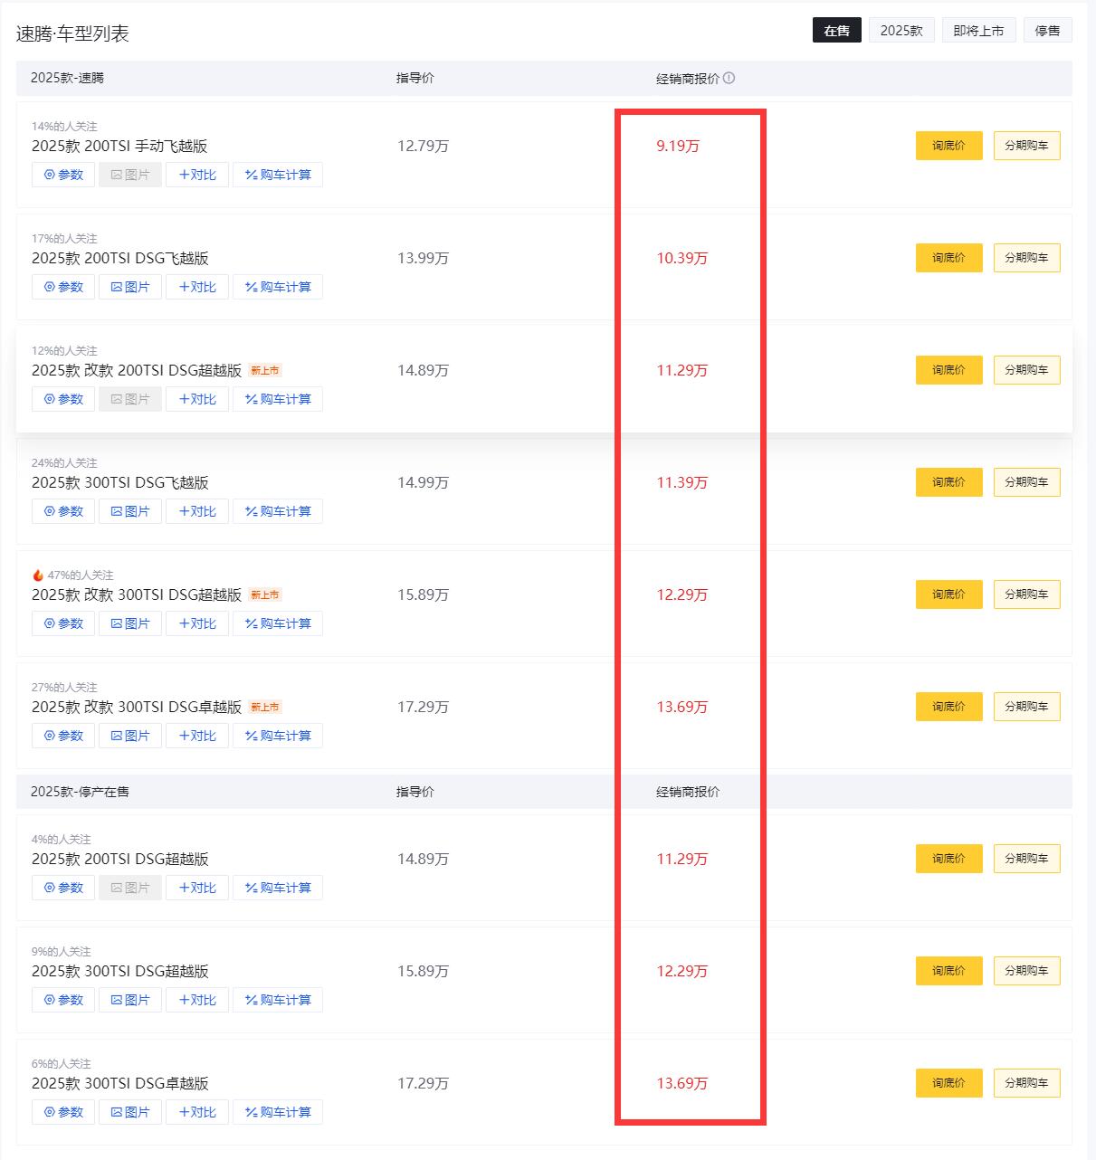Select the 即将上市 tab
The image size is (1096, 1160).
[x=978, y=29]
